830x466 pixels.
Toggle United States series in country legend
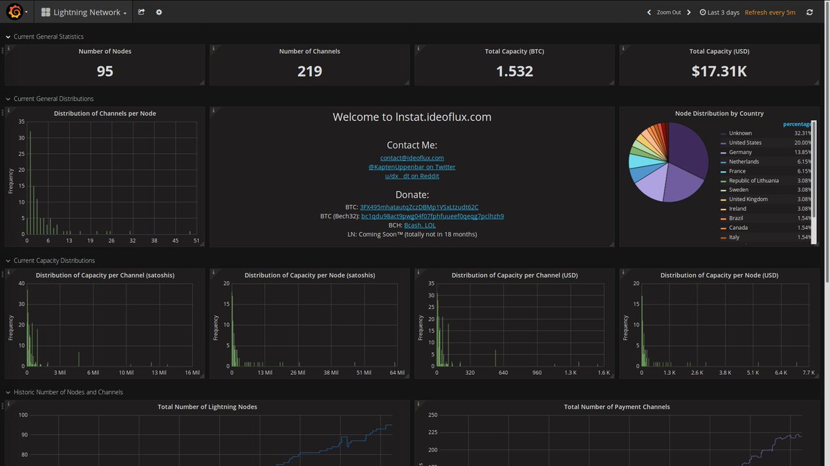(x=745, y=143)
